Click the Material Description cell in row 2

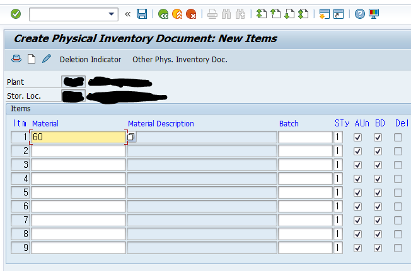(202, 151)
